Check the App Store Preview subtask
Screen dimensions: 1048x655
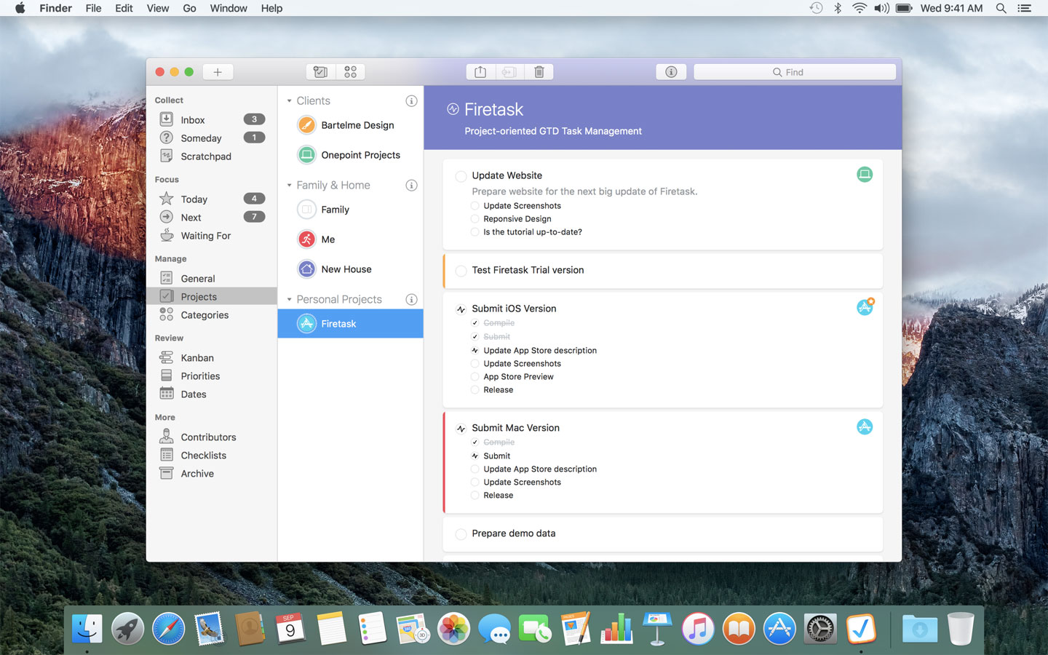click(x=475, y=377)
